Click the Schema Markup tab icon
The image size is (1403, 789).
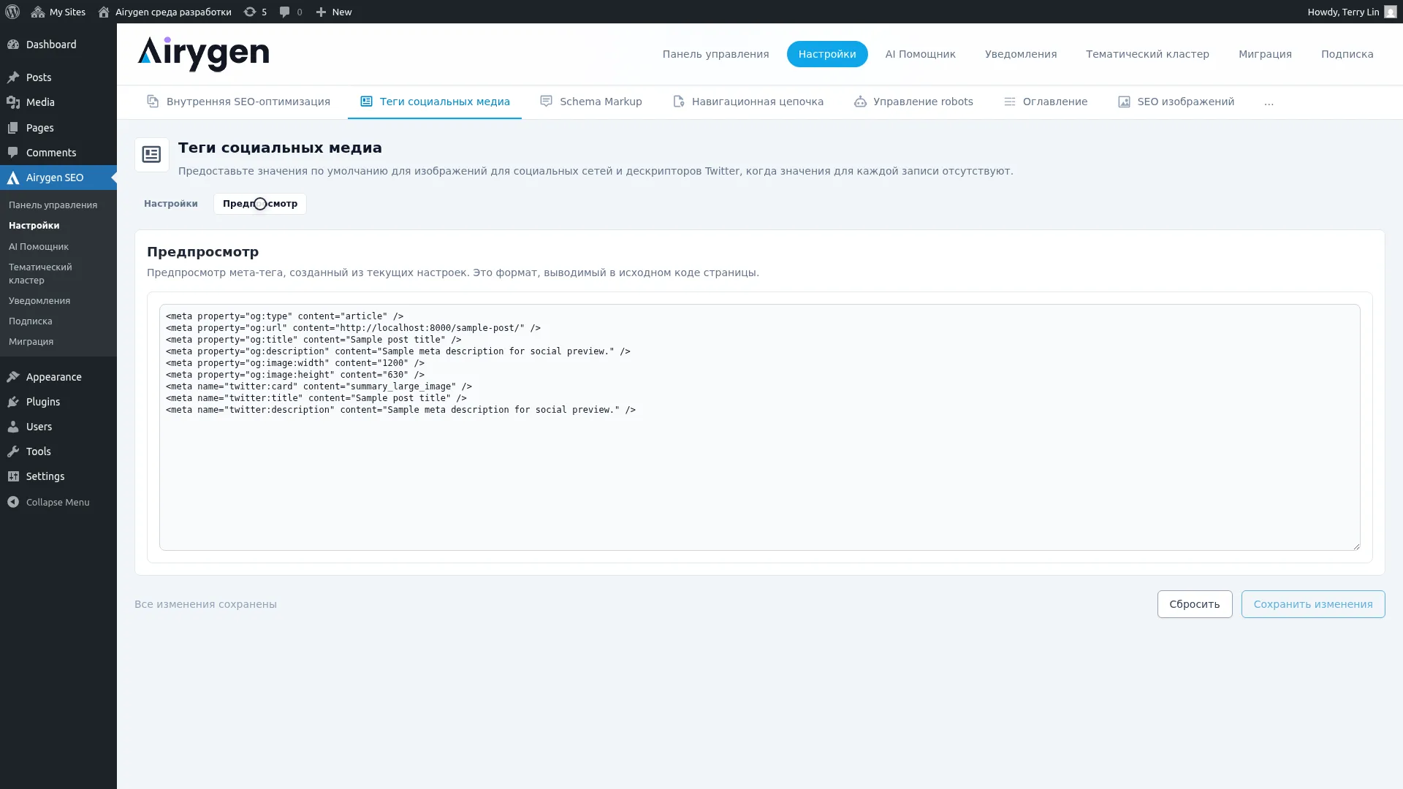click(x=546, y=102)
